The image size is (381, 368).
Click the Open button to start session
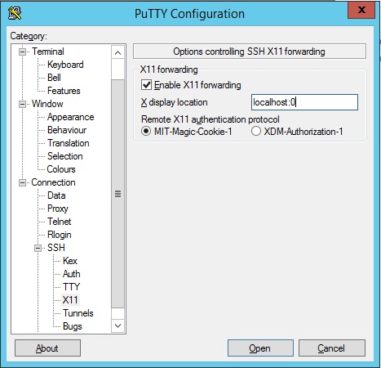point(260,348)
